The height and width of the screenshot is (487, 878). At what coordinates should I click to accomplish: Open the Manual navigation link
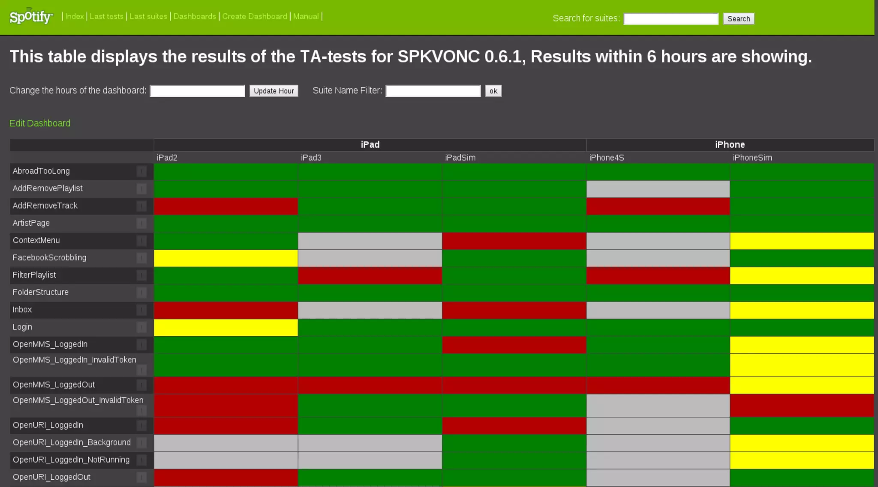tap(306, 16)
